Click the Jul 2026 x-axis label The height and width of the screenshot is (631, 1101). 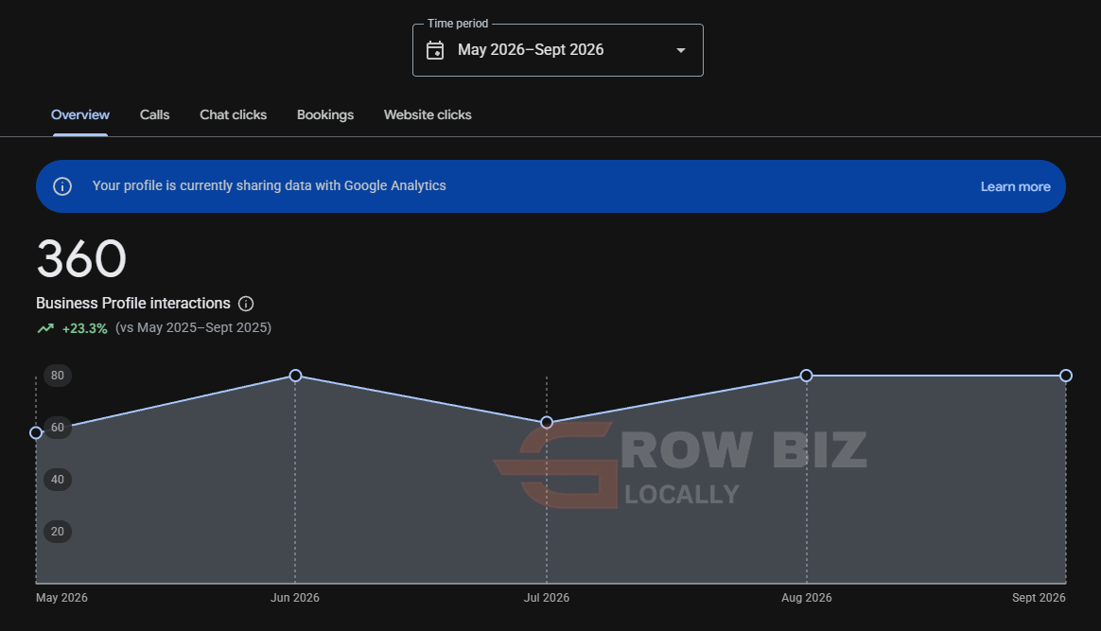(x=547, y=597)
